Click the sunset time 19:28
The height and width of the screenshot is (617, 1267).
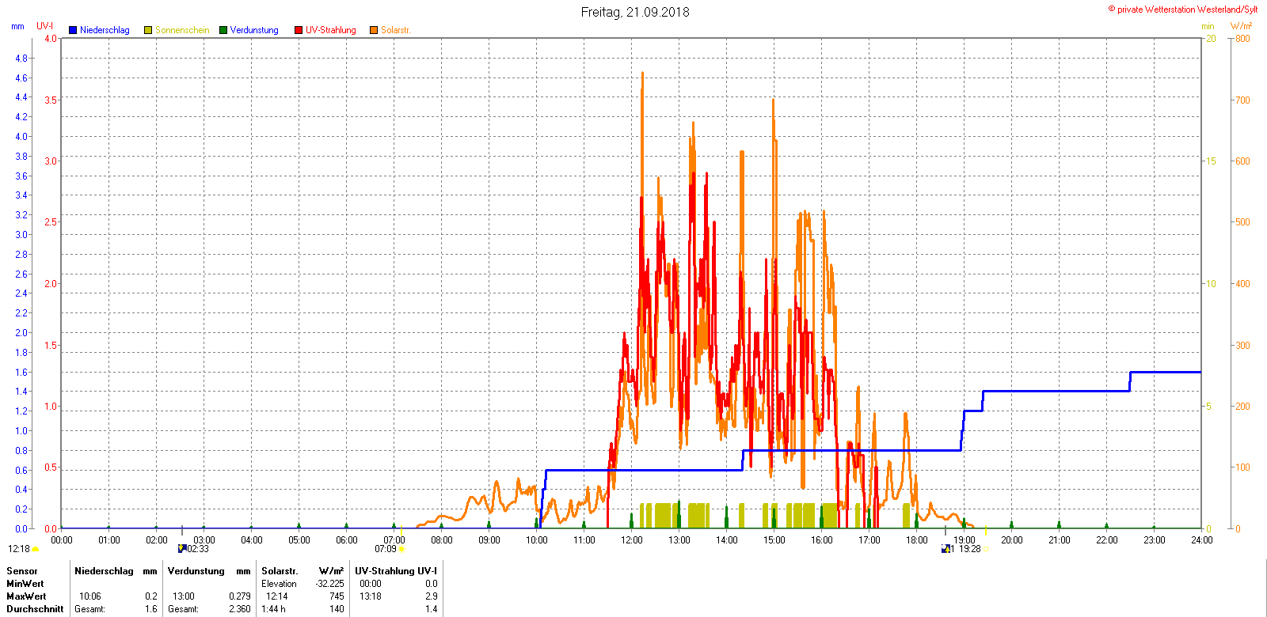pyautogui.click(x=970, y=549)
